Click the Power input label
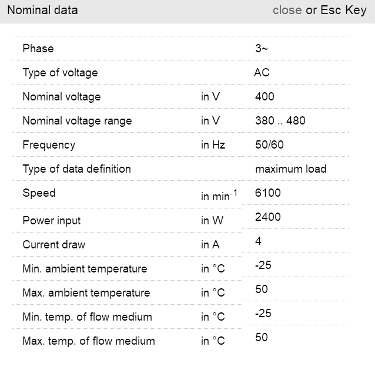This screenshot has width=375, height=367. click(x=52, y=221)
